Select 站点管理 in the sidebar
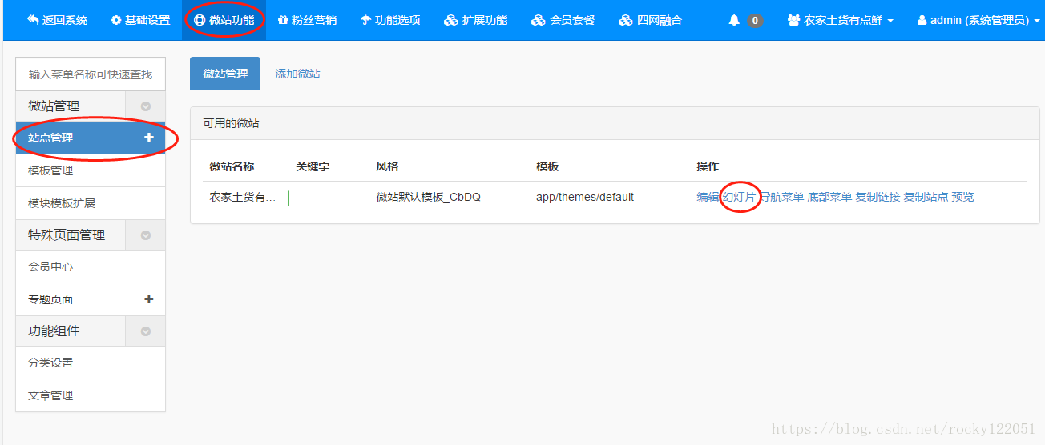The width and height of the screenshot is (1045, 445). click(x=91, y=138)
